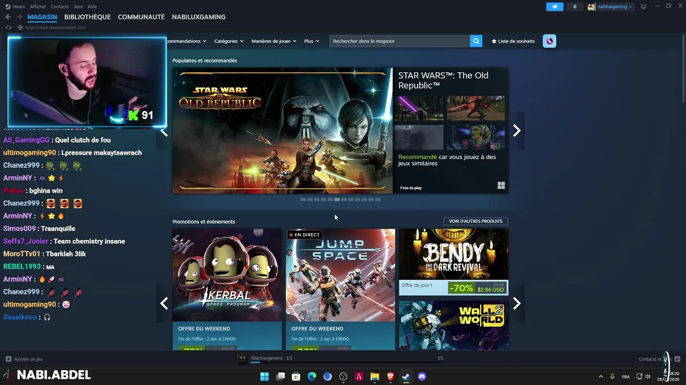Select the last carousel page dot

pos(378,199)
